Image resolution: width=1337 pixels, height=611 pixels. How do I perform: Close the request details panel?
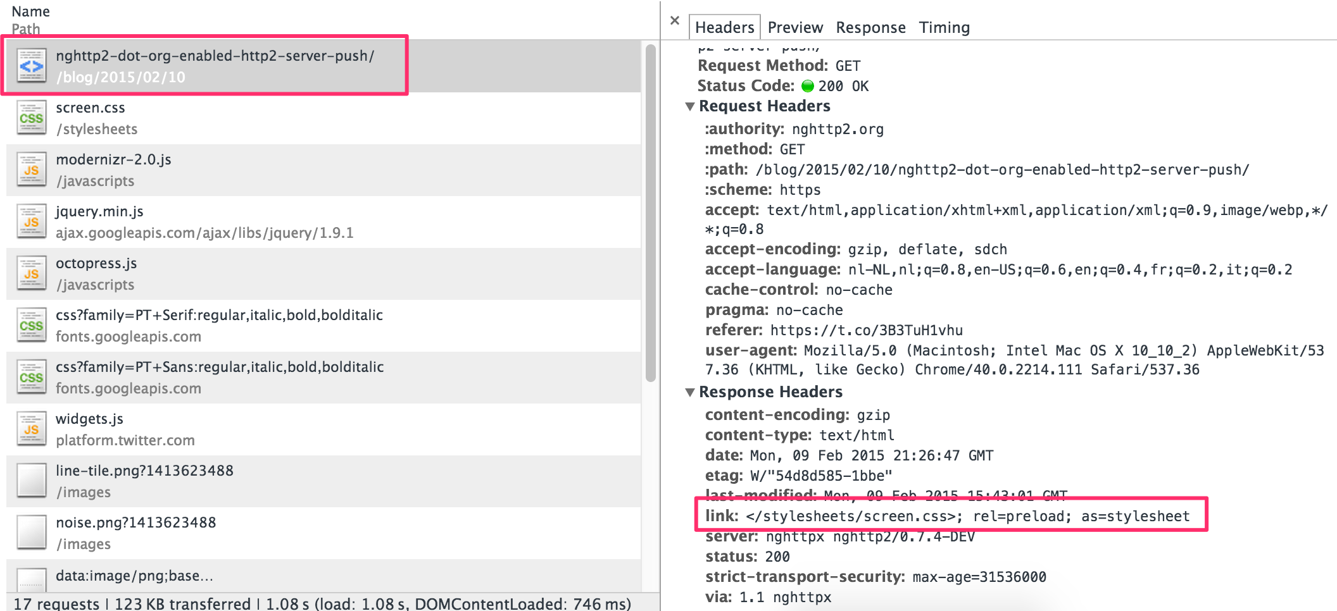point(675,21)
